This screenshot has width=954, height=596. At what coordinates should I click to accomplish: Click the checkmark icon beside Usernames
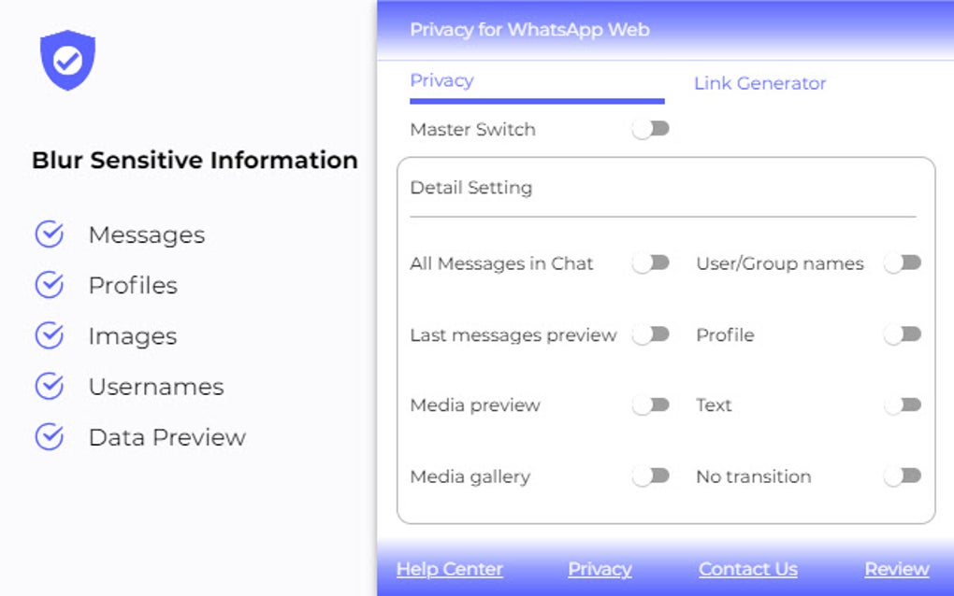pyautogui.click(x=50, y=386)
